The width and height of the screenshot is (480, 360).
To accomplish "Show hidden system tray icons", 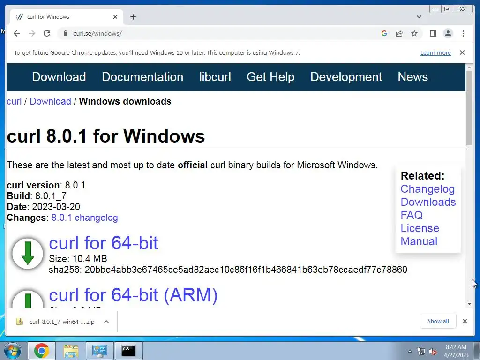I will coord(410,351).
